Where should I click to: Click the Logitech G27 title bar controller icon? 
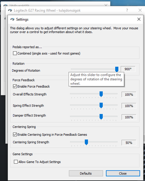(10, 10)
